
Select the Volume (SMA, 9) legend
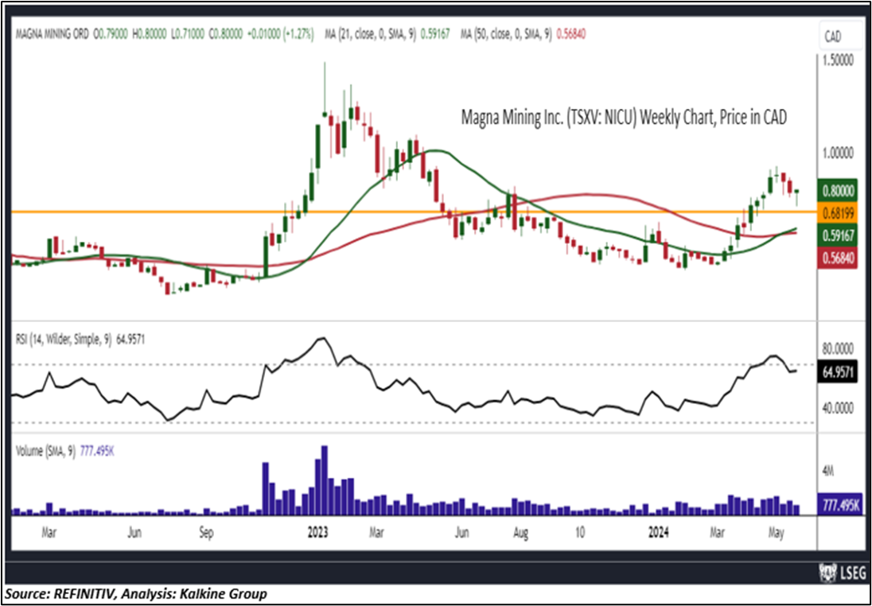[x=64, y=452]
